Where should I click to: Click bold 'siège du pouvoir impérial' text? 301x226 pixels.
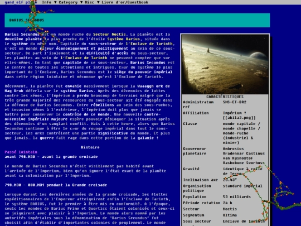coord(143,72)
